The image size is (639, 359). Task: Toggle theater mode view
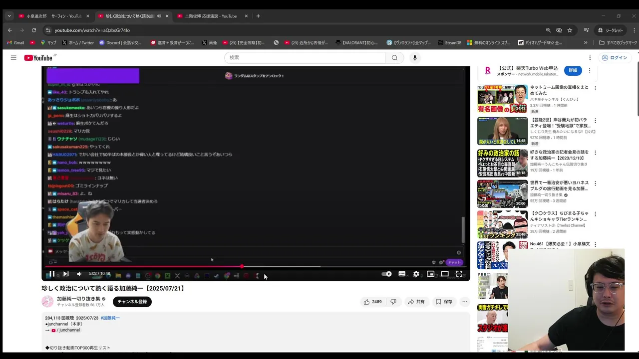click(x=445, y=274)
